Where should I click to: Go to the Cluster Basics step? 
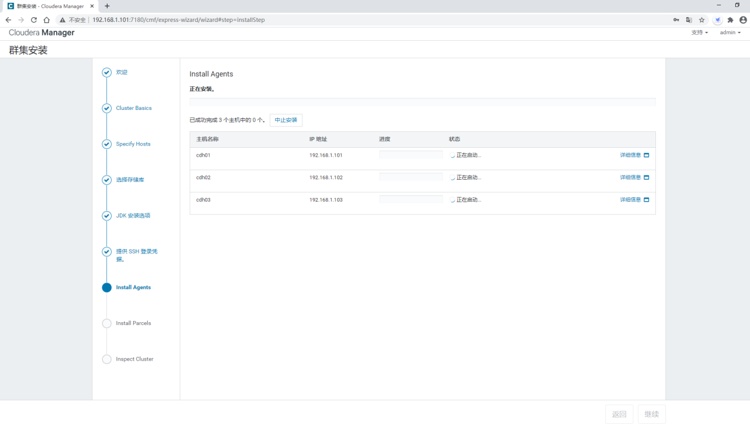click(x=134, y=108)
